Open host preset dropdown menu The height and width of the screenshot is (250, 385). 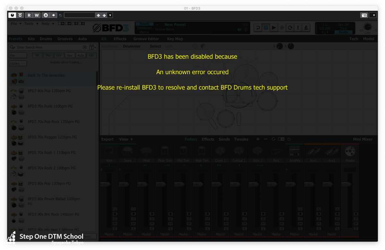[x=110, y=15]
